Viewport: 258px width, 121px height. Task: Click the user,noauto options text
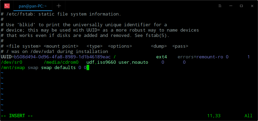(x=133, y=62)
